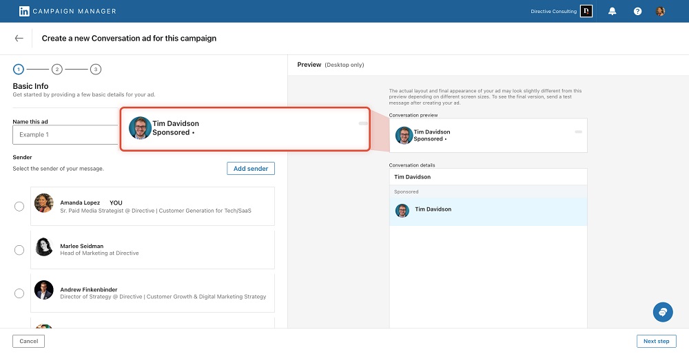
Task: Select Amanda Lopez as sender
Action: [19, 207]
